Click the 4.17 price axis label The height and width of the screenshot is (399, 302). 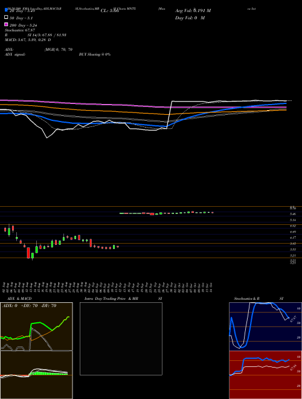pos(292,238)
